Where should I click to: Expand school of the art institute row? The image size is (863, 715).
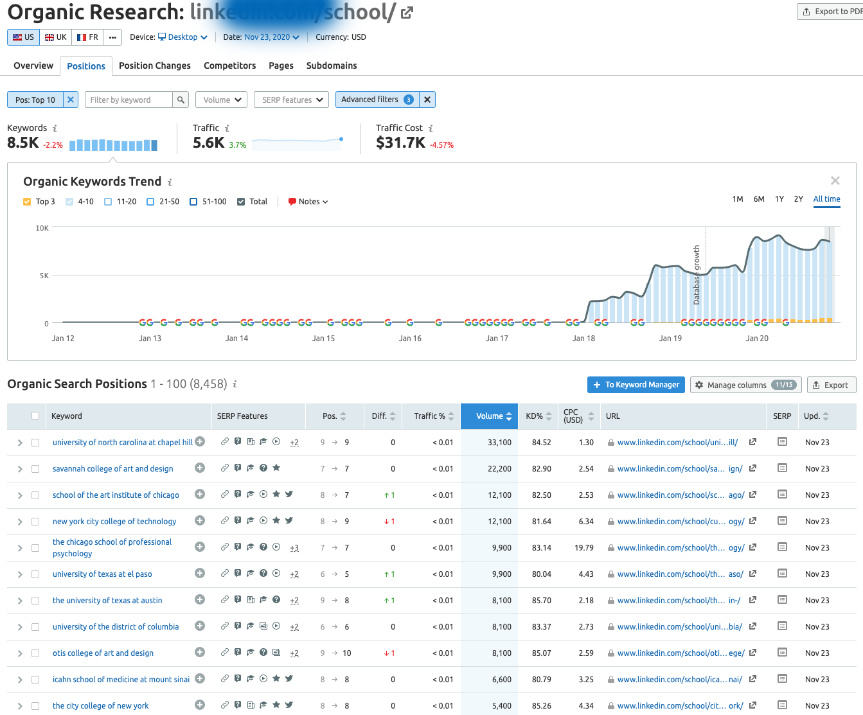20,495
